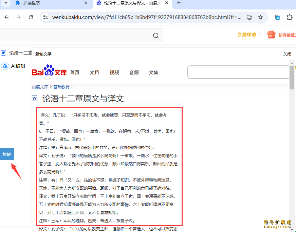This screenshot has width=296, height=232.
Task: Open 会员中心 link
Action: click(x=246, y=35)
